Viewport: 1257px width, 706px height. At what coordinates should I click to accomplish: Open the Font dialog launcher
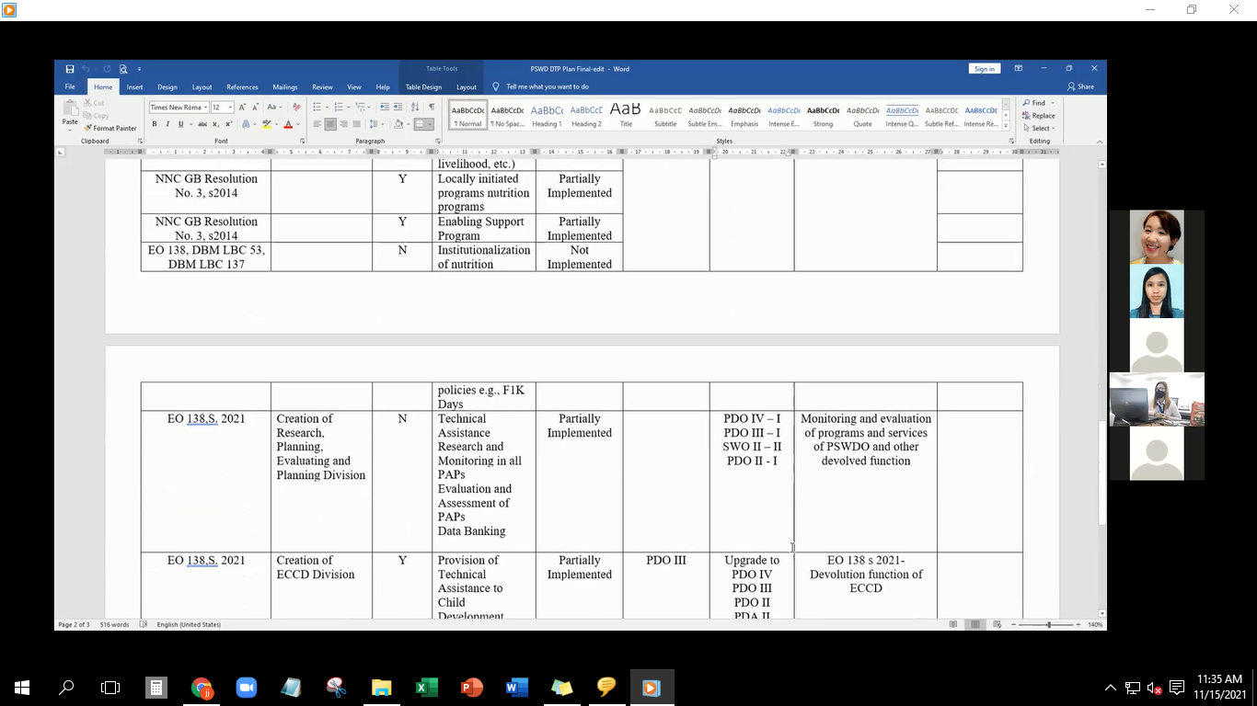pyautogui.click(x=303, y=141)
